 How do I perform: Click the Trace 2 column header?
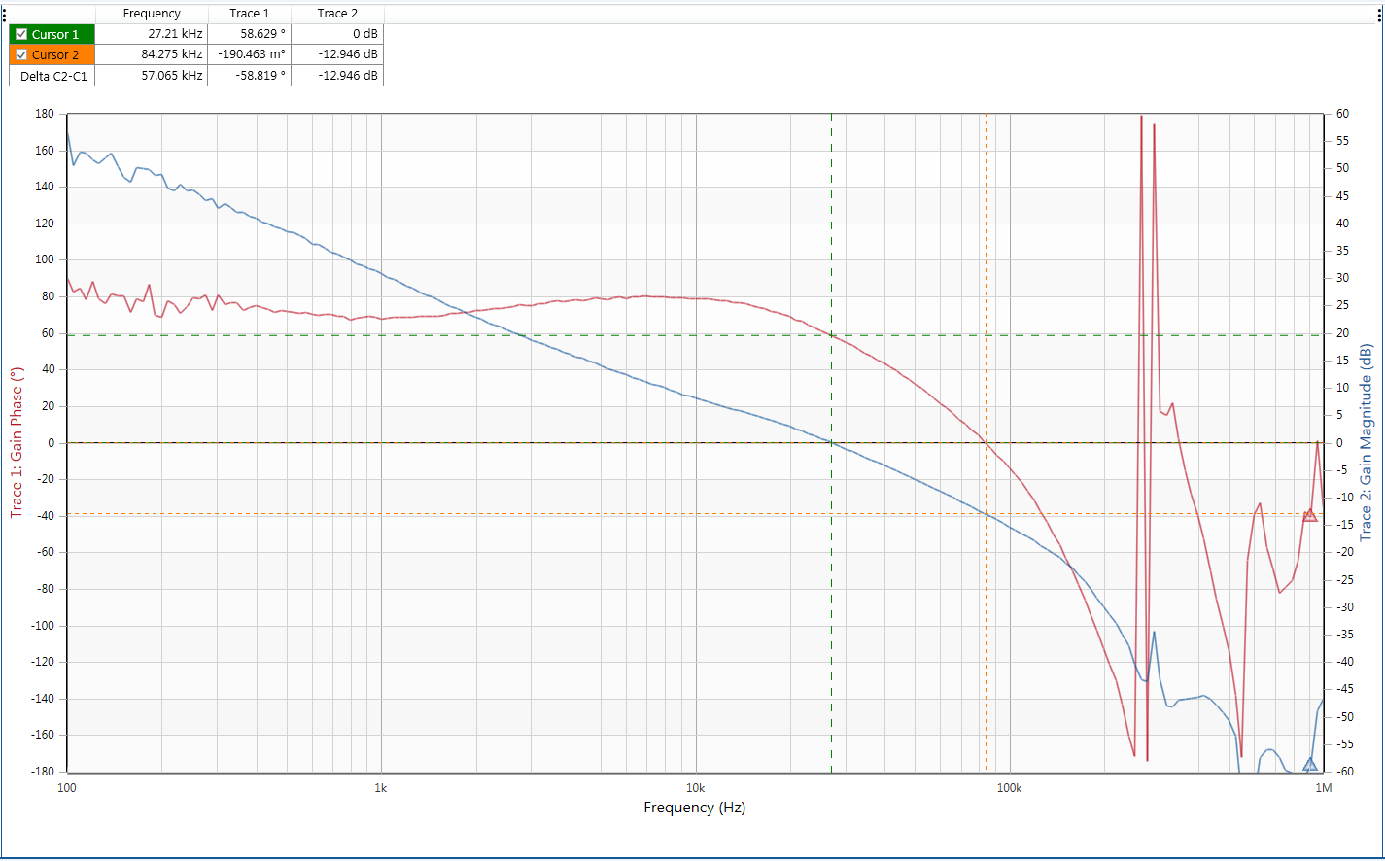[x=337, y=14]
